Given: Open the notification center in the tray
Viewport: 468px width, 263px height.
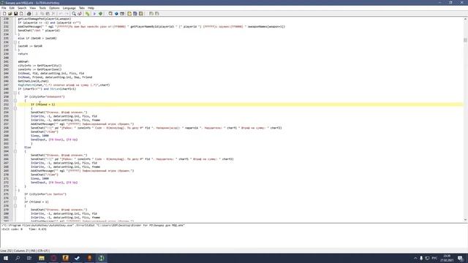Looking at the screenshot, I should [460, 258].
